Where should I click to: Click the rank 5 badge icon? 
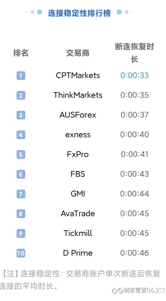[x=21, y=154]
